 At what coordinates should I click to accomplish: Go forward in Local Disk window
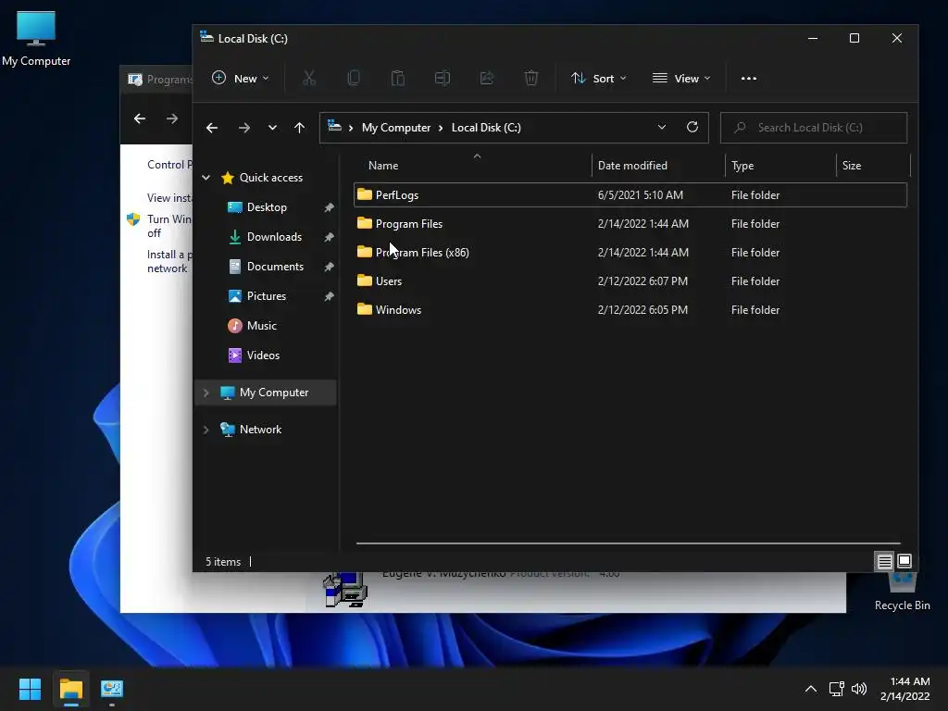[244, 128]
